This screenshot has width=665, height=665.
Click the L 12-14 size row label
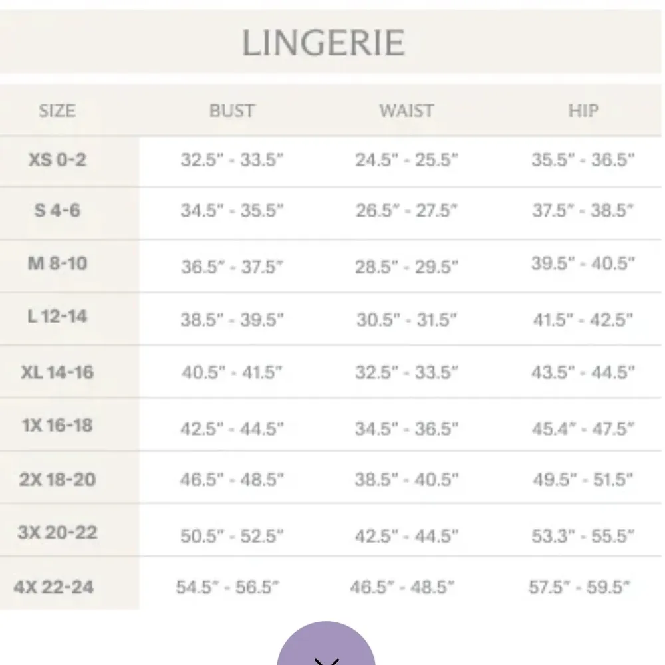coord(57,317)
